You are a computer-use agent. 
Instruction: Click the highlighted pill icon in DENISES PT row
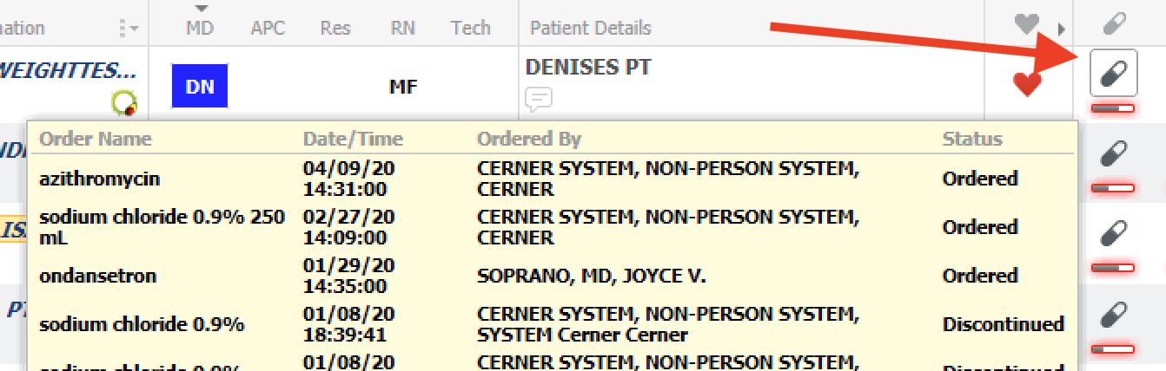coord(1113,73)
